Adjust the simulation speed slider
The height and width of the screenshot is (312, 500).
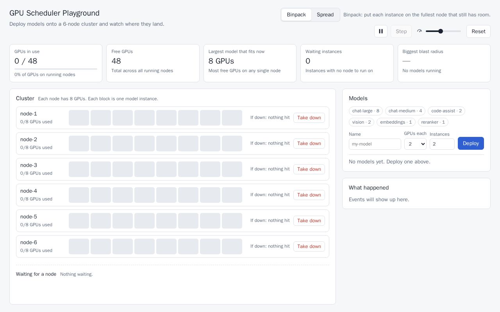tap(443, 31)
